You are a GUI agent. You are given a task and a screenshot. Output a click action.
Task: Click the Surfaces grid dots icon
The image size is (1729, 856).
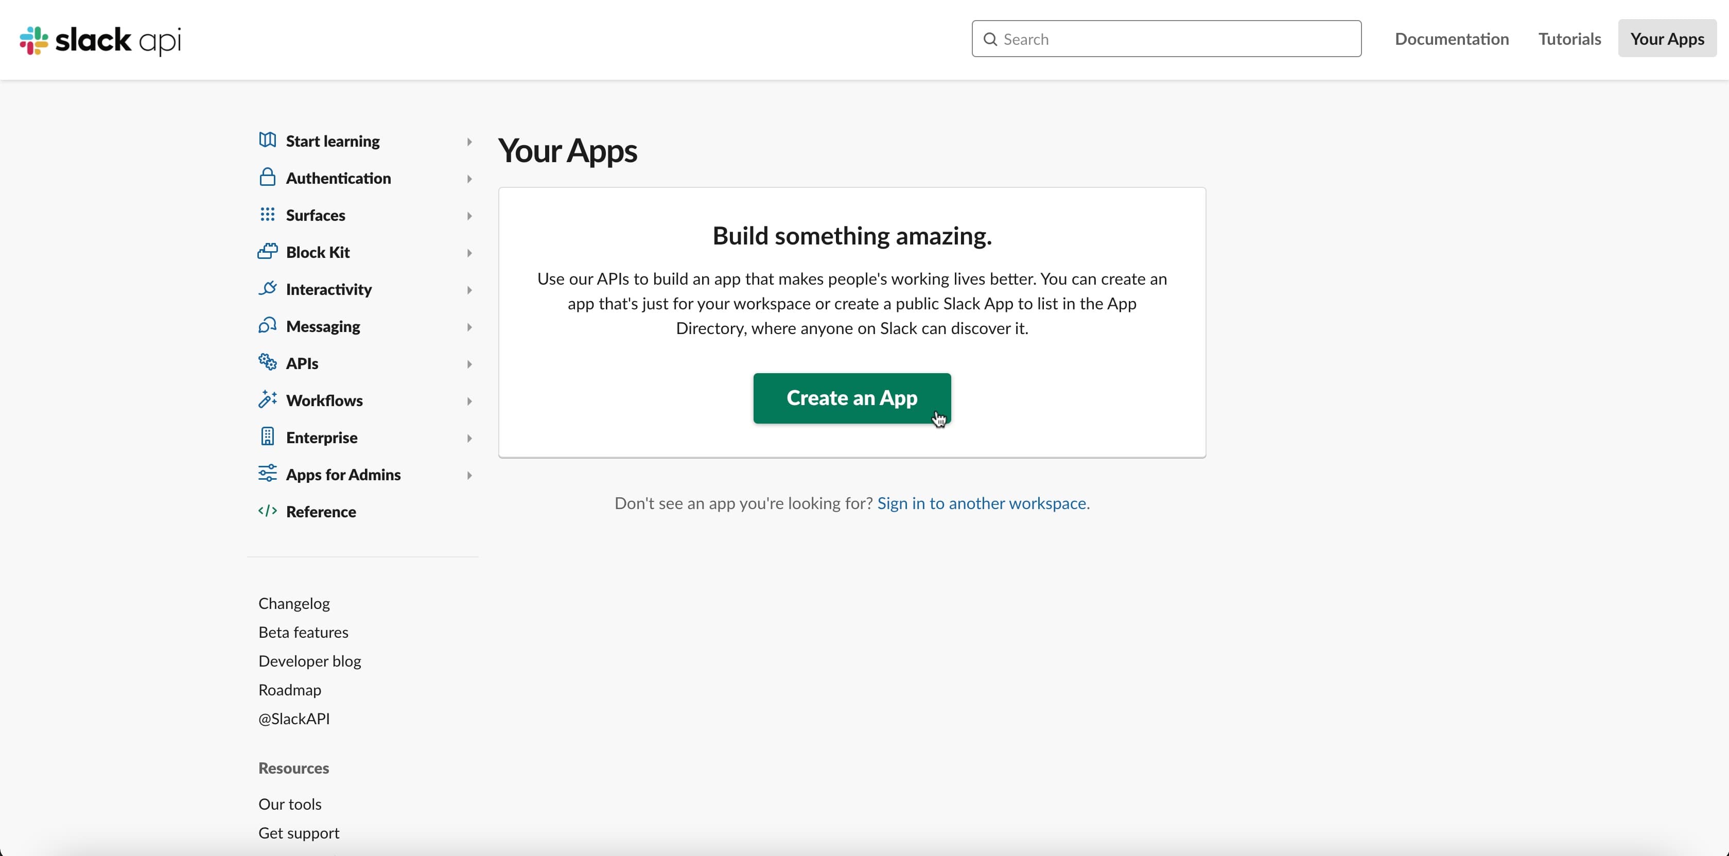(x=267, y=214)
